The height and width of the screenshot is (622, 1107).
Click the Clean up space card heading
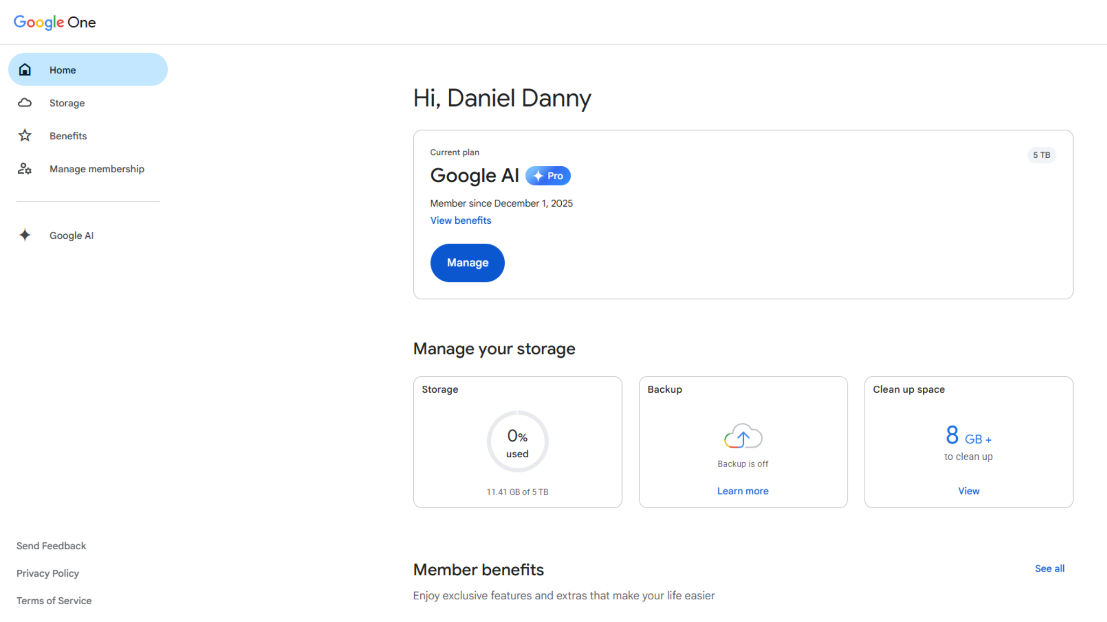[x=909, y=389]
